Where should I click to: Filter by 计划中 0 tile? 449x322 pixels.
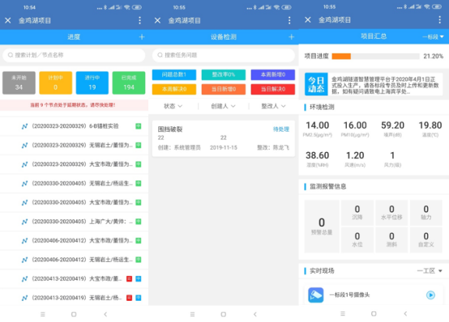point(56,83)
